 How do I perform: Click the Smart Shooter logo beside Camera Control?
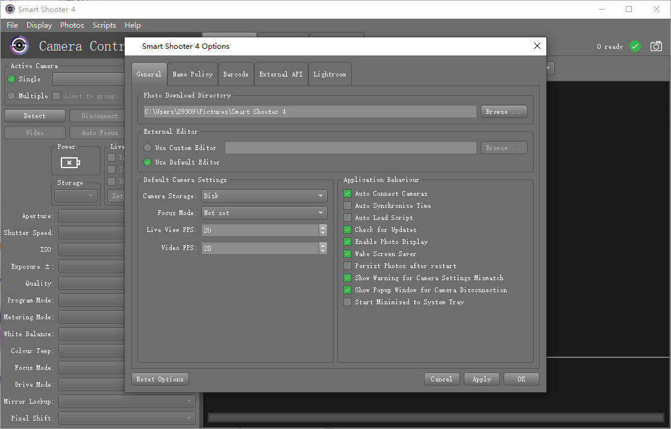pos(19,45)
